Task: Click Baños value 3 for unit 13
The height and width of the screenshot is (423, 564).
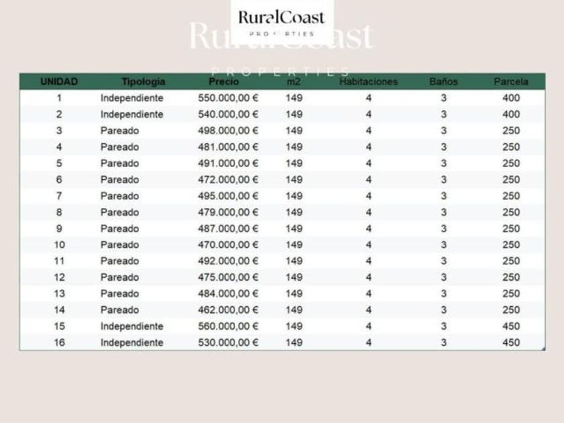Action: click(444, 293)
